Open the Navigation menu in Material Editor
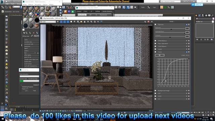 [38, 4]
